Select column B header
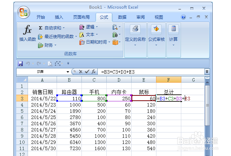 [x=69, y=80]
